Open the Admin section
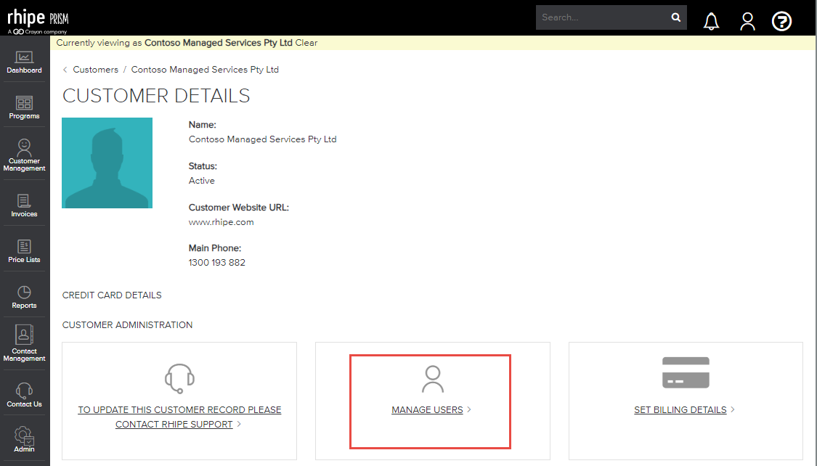 click(24, 438)
